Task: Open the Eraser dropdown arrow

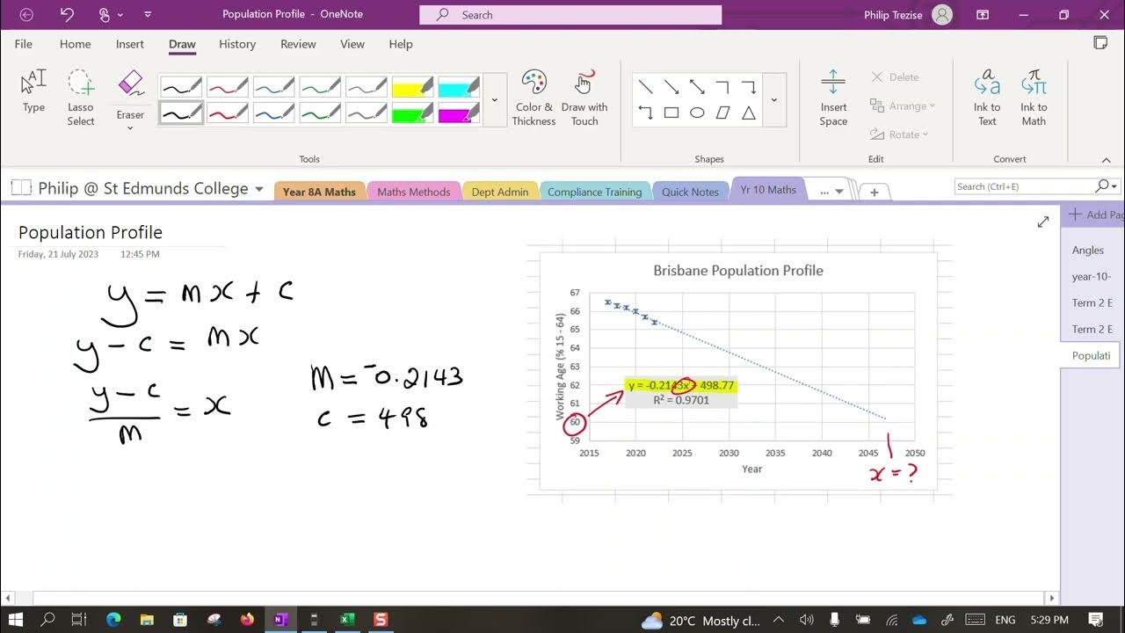Action: pyautogui.click(x=130, y=128)
